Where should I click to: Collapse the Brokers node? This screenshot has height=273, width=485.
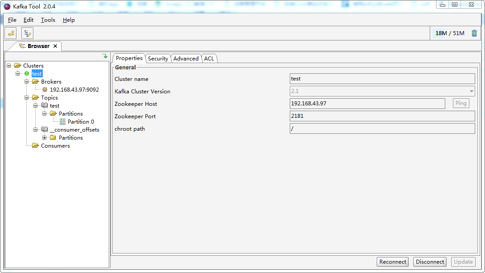pyautogui.click(x=27, y=81)
